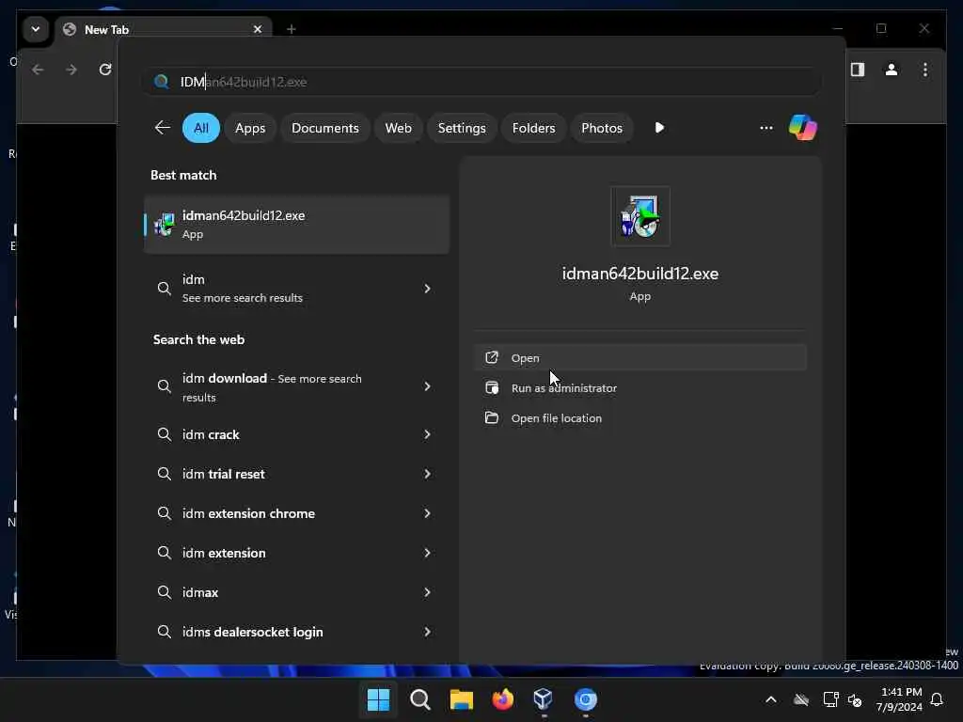Switch to the Folders filter
This screenshot has height=722, width=963.
click(533, 128)
